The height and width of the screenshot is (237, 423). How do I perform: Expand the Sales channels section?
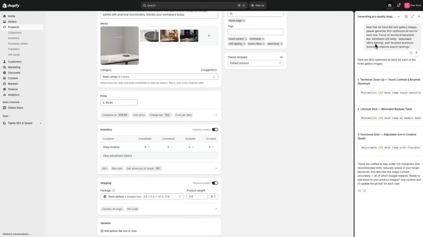pyautogui.click(x=12, y=102)
